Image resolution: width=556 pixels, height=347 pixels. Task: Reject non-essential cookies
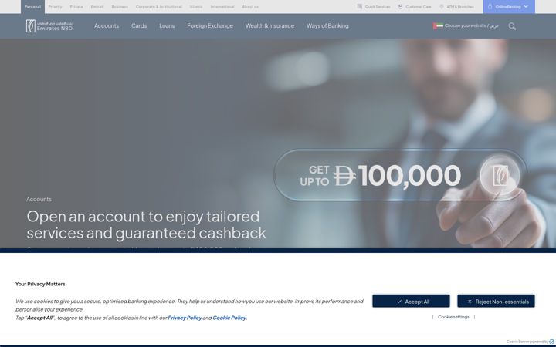point(496,301)
